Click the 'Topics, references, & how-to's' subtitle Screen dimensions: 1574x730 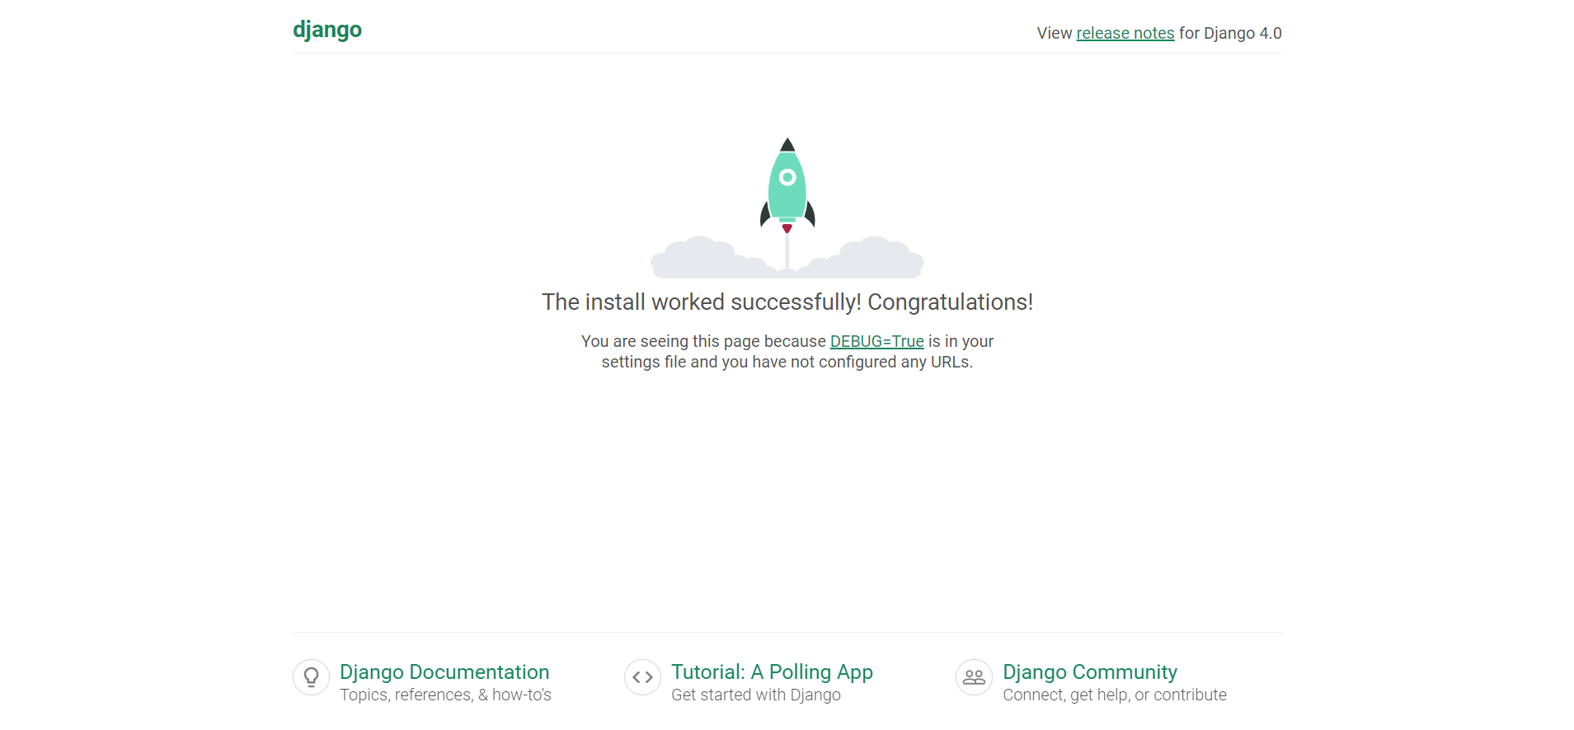(445, 695)
